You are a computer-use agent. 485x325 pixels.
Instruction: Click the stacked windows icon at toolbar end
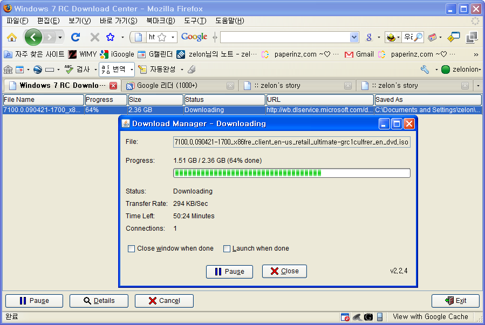pos(472,37)
